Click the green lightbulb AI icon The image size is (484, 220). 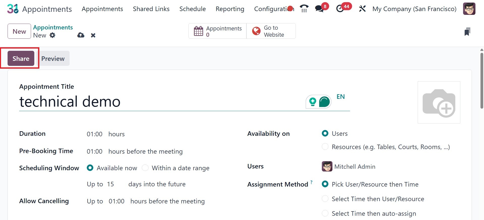click(313, 102)
